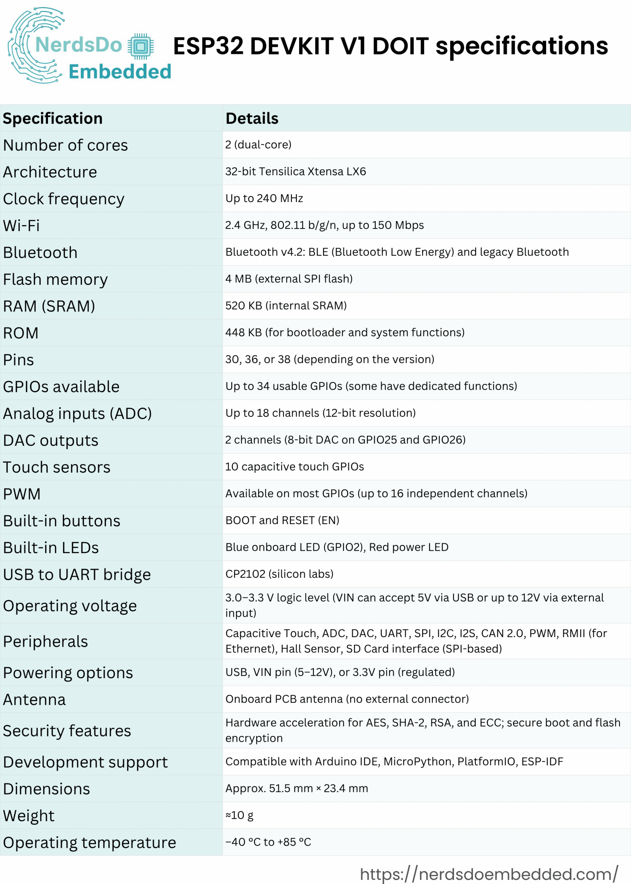Click the Flash memory row label
The height and width of the screenshot is (884, 631).
(56, 279)
